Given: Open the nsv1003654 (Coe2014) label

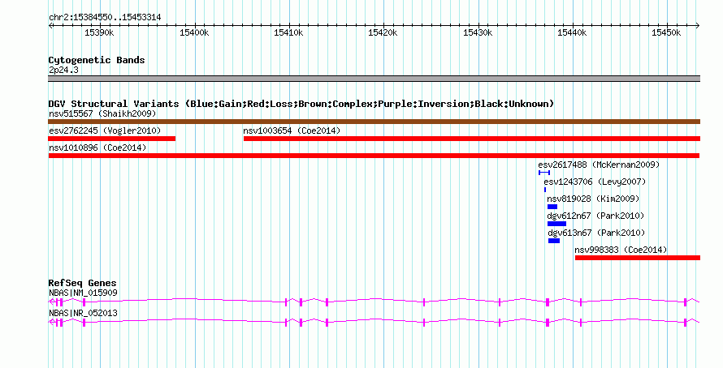Looking at the screenshot, I should click(x=292, y=131).
